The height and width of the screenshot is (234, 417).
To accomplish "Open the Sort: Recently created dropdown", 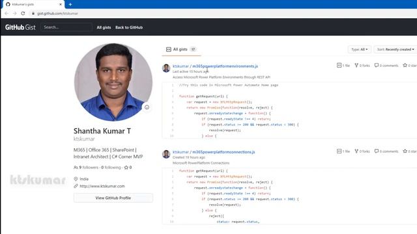I will 395,49.
